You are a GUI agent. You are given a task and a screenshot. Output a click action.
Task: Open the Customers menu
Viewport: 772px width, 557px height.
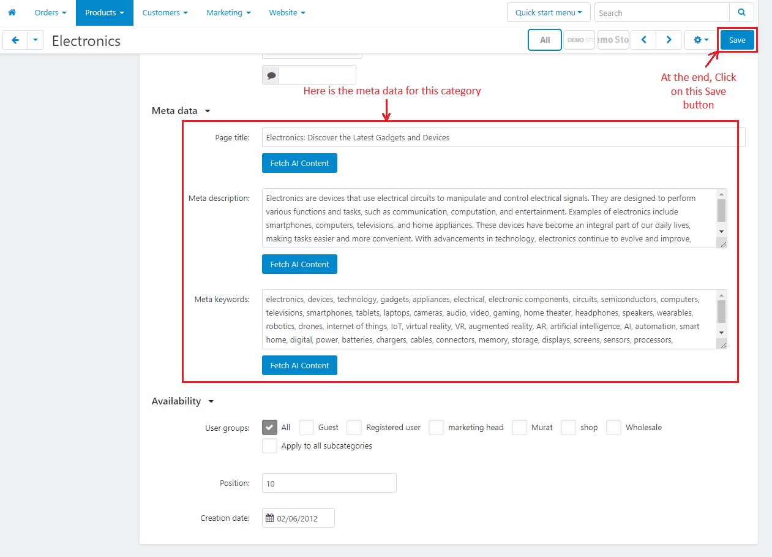click(165, 12)
